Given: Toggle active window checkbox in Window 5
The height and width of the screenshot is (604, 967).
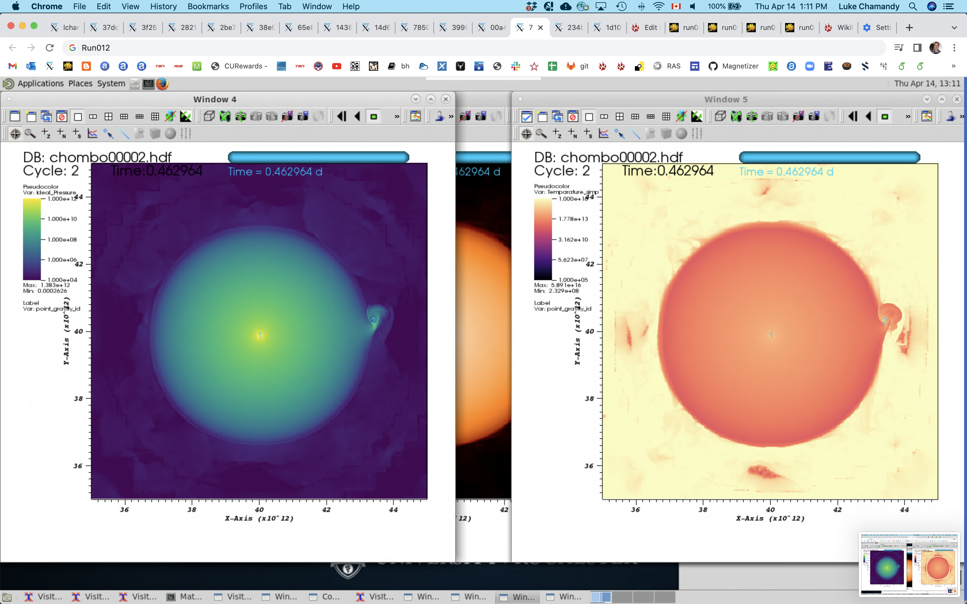Looking at the screenshot, I should pyautogui.click(x=527, y=116).
